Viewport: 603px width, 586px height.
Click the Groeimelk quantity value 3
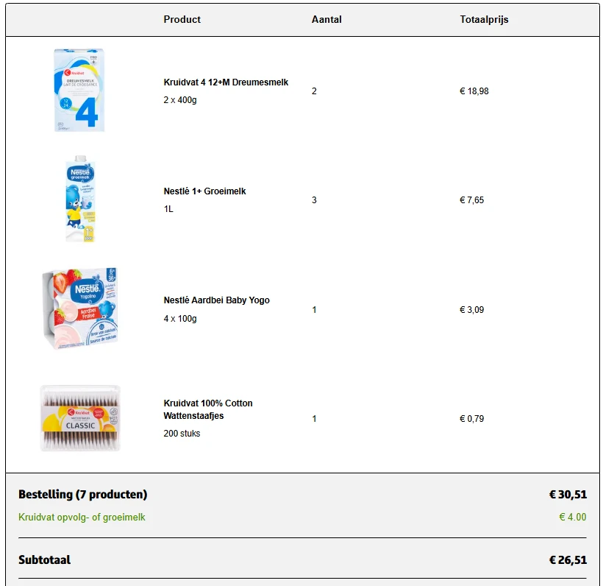314,200
